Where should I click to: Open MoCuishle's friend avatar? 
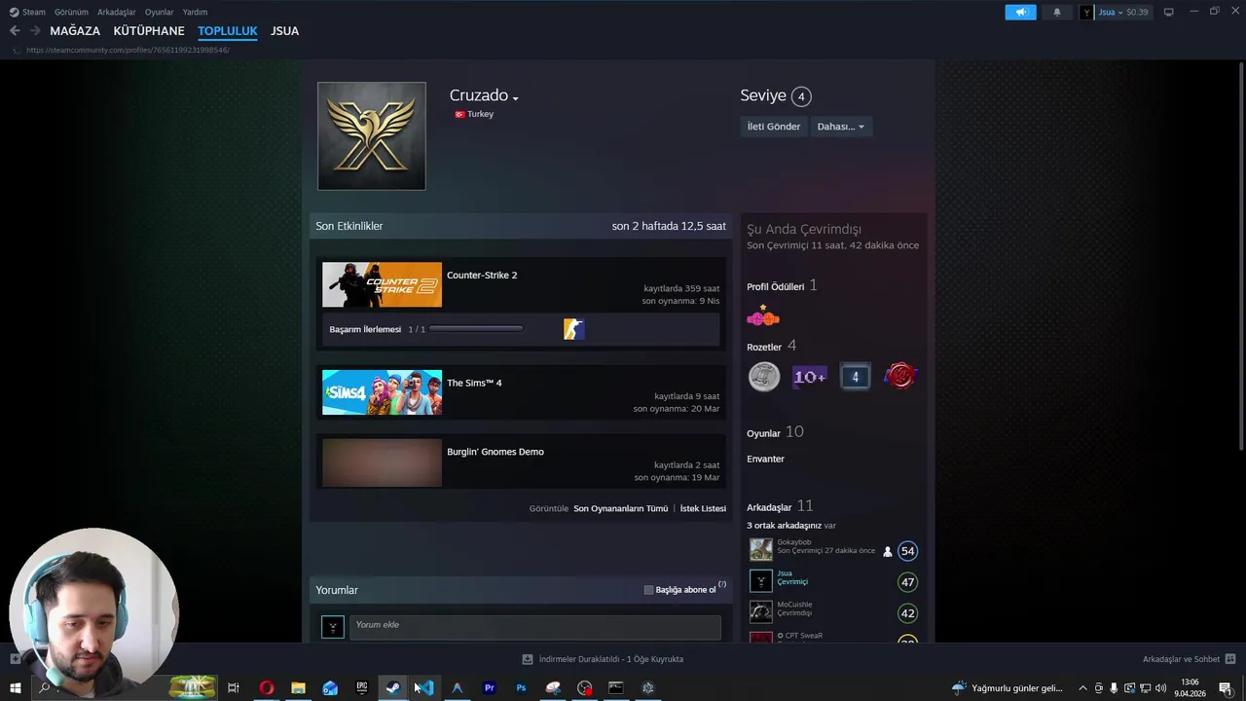[760, 612]
